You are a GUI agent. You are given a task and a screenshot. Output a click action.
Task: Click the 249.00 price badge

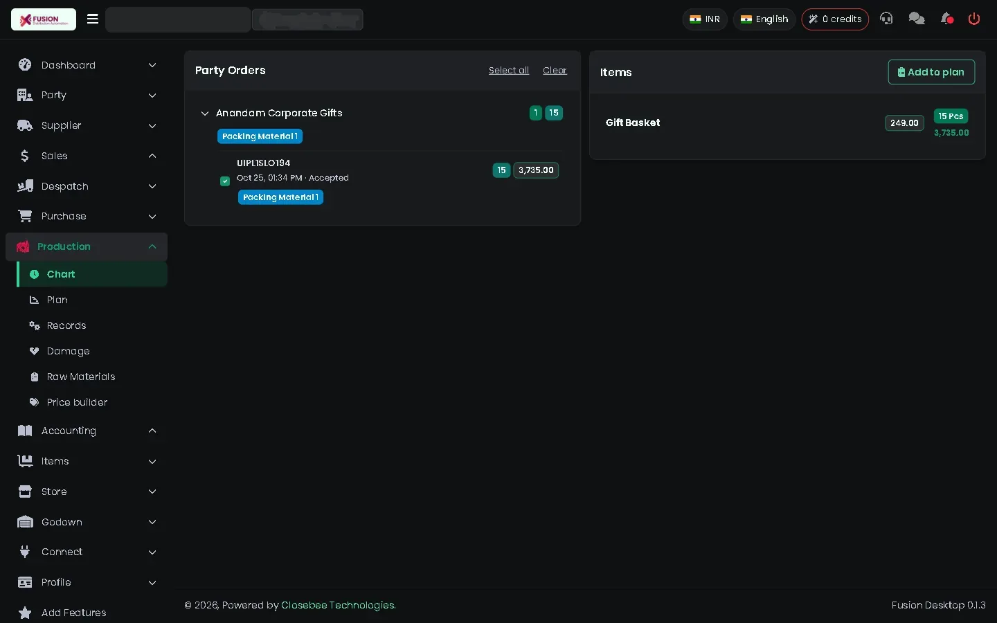904,123
